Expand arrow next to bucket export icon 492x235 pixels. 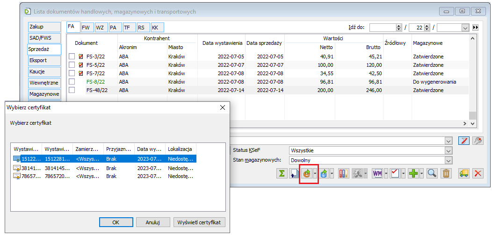[331, 173]
